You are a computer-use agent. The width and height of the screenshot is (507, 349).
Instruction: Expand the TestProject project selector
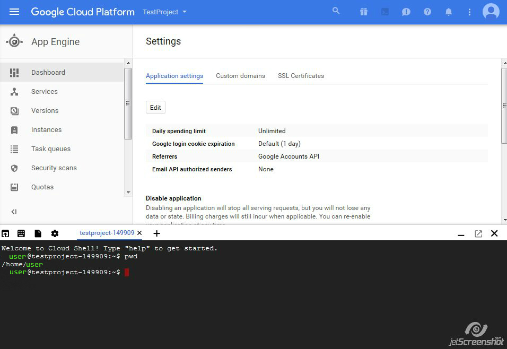point(164,12)
